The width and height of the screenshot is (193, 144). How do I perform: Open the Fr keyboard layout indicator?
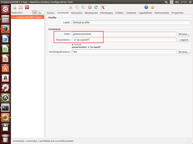pyautogui.click(x=172, y=2)
